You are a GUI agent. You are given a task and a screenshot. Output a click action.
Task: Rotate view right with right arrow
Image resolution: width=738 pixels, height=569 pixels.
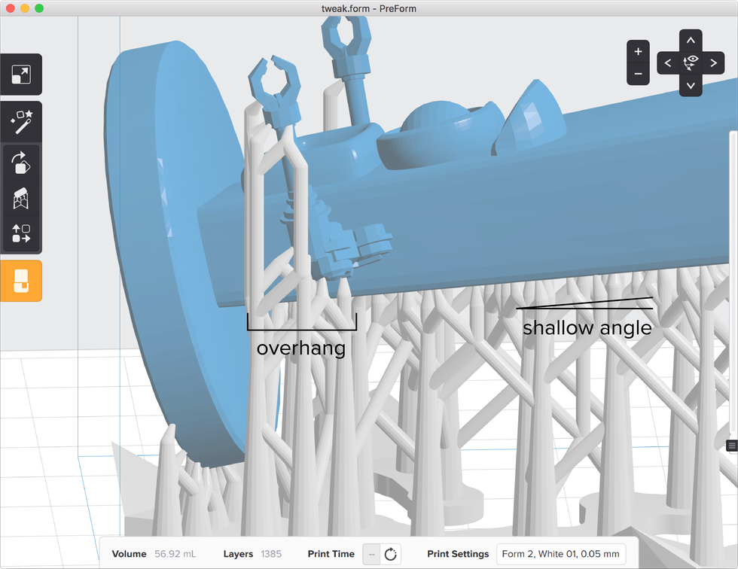(x=713, y=63)
